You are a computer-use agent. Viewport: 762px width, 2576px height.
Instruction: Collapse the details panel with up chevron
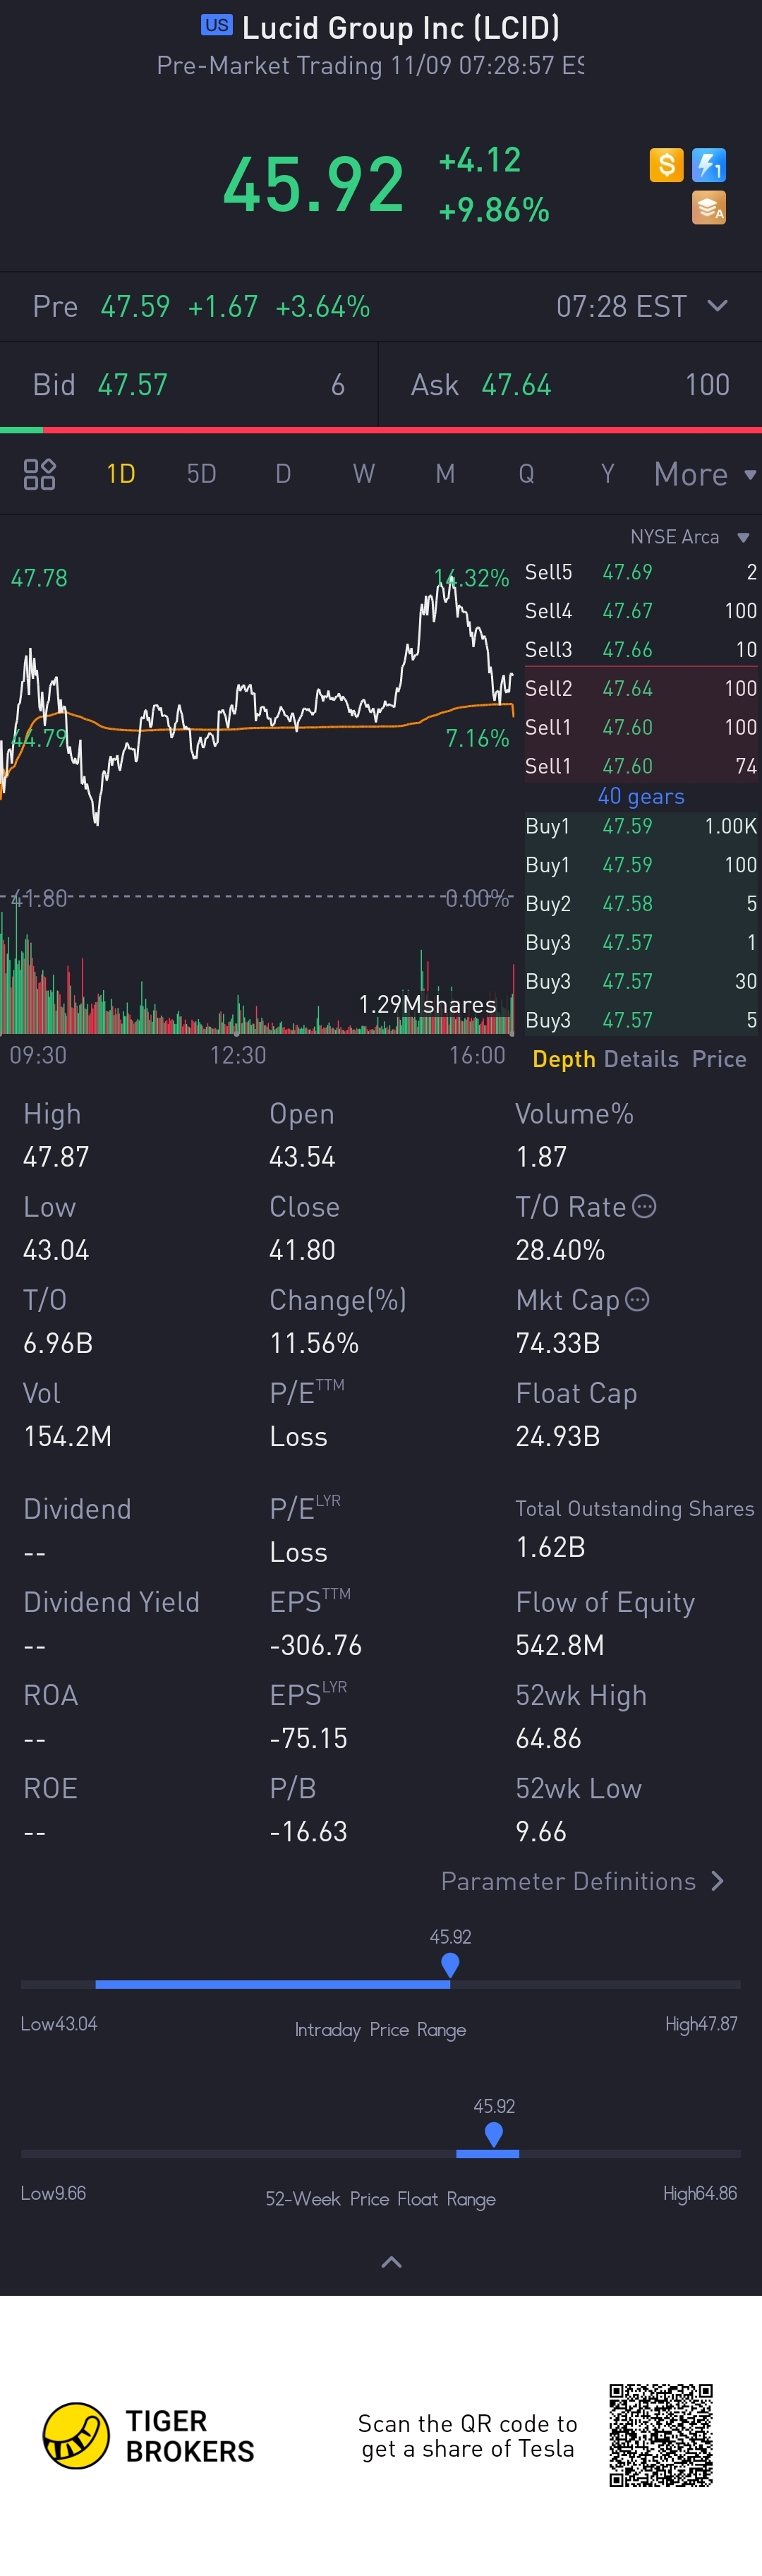(x=391, y=2262)
